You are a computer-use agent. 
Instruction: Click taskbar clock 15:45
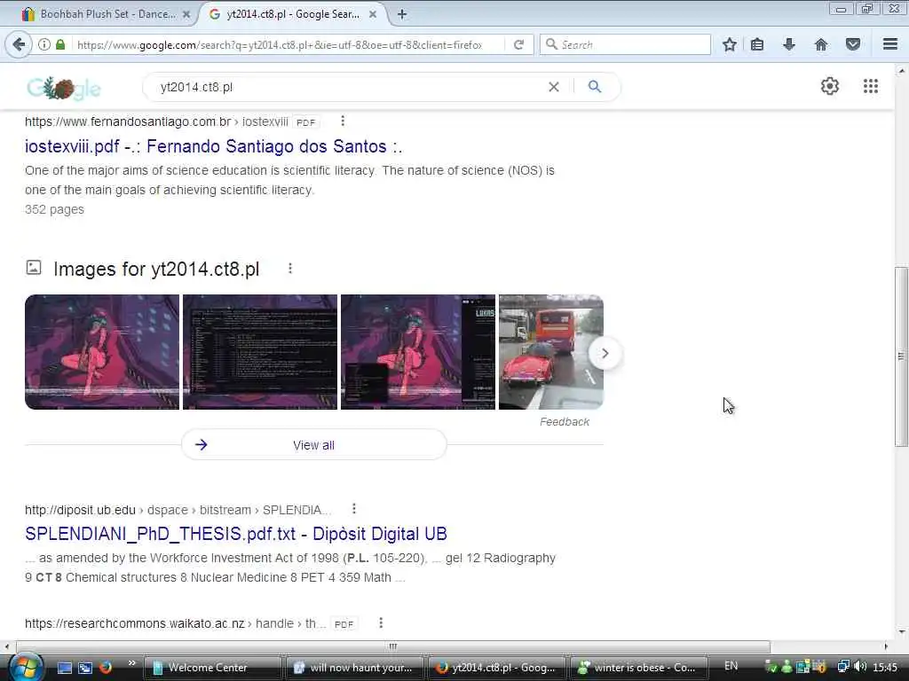[885, 668]
